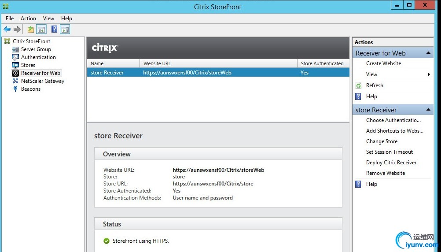Screen dimensions: 441x252
Task: Click Choose Authentication action
Action: (x=393, y=120)
